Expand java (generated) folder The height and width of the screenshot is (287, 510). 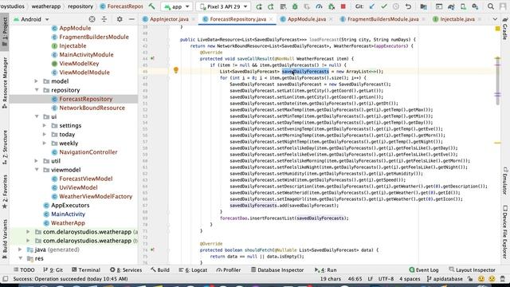20,250
